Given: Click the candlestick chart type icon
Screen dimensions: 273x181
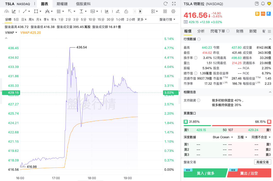Looking at the screenshot, I should 107,12.
